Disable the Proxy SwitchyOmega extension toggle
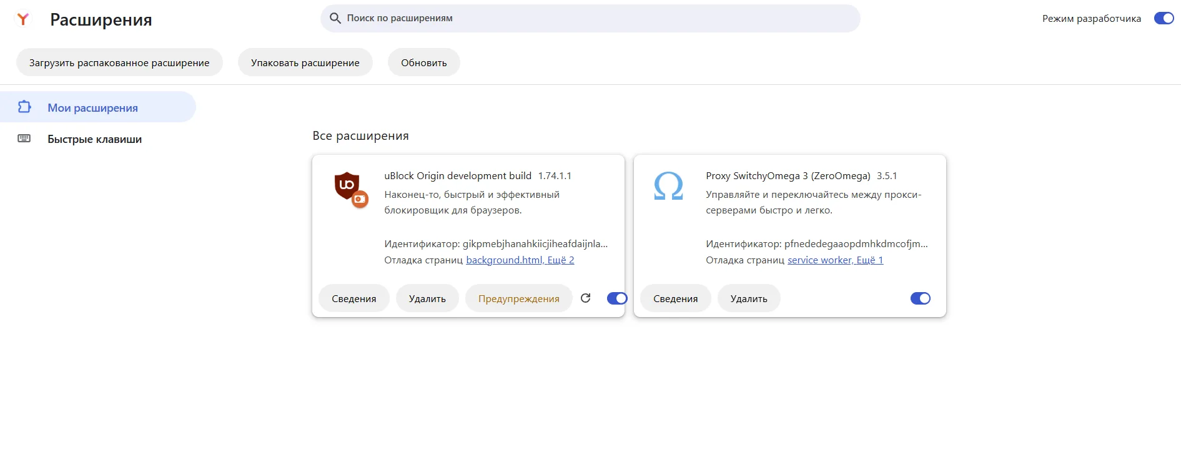Image resolution: width=1181 pixels, height=450 pixels. [921, 298]
